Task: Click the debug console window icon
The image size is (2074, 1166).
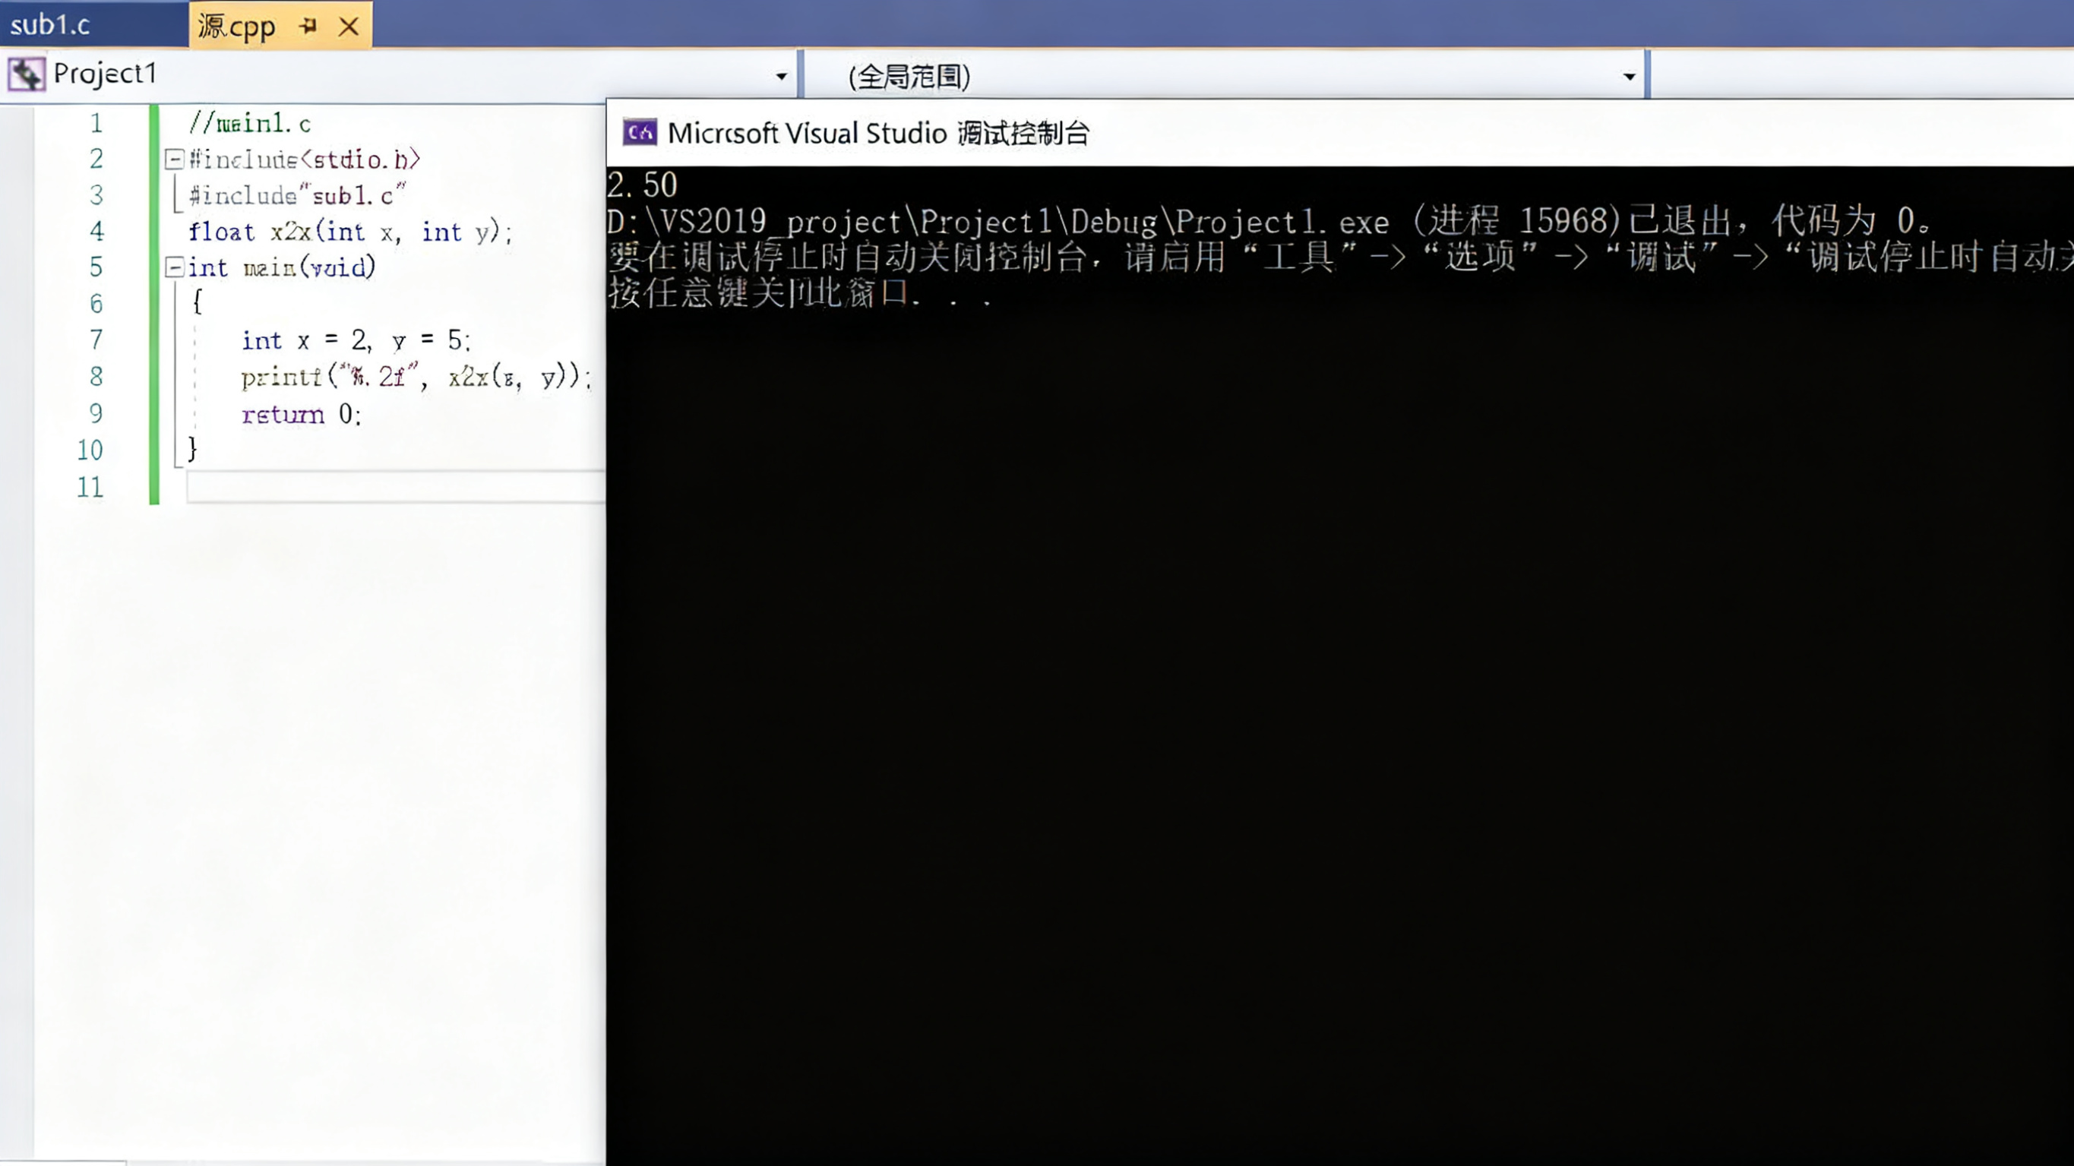Action: point(639,132)
